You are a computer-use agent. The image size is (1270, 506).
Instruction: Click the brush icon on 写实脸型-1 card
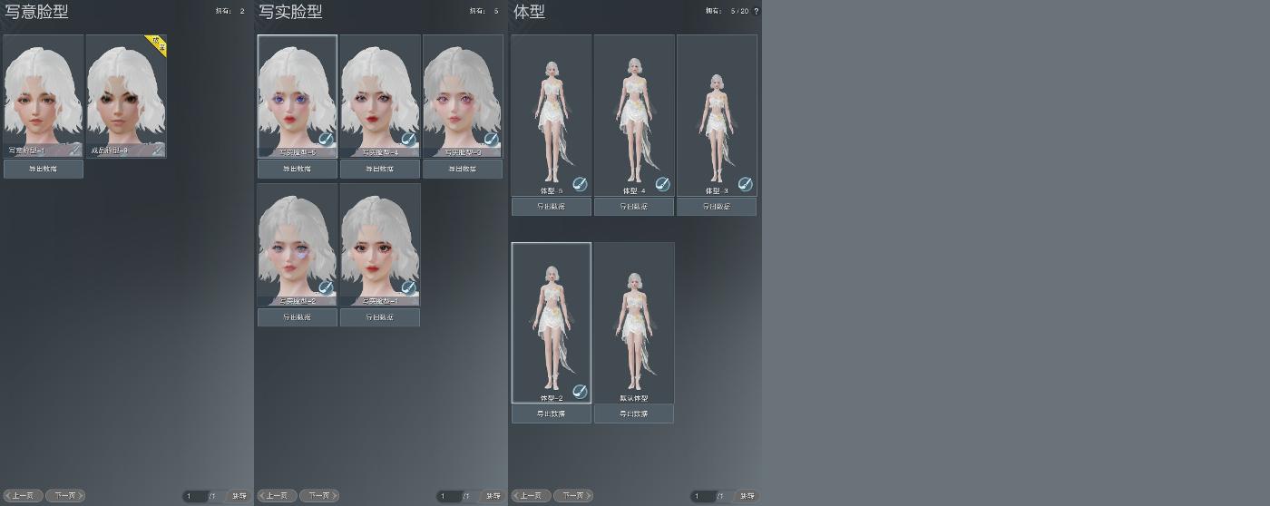pos(409,288)
